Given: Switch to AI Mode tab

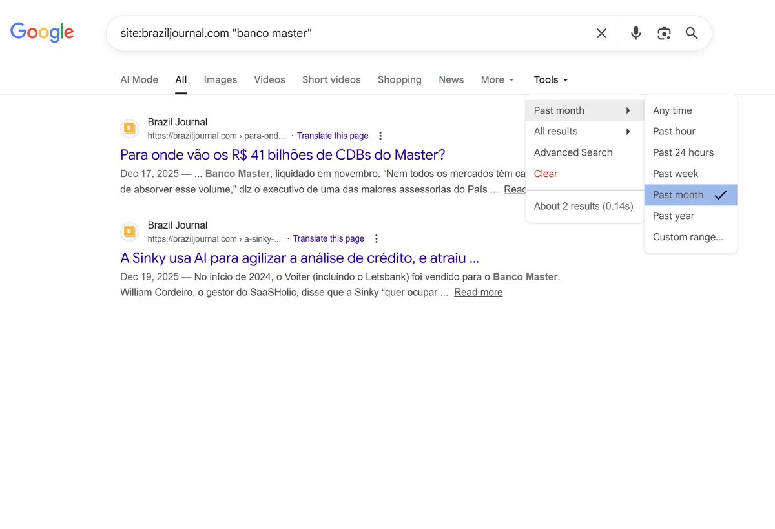Looking at the screenshot, I should (139, 79).
